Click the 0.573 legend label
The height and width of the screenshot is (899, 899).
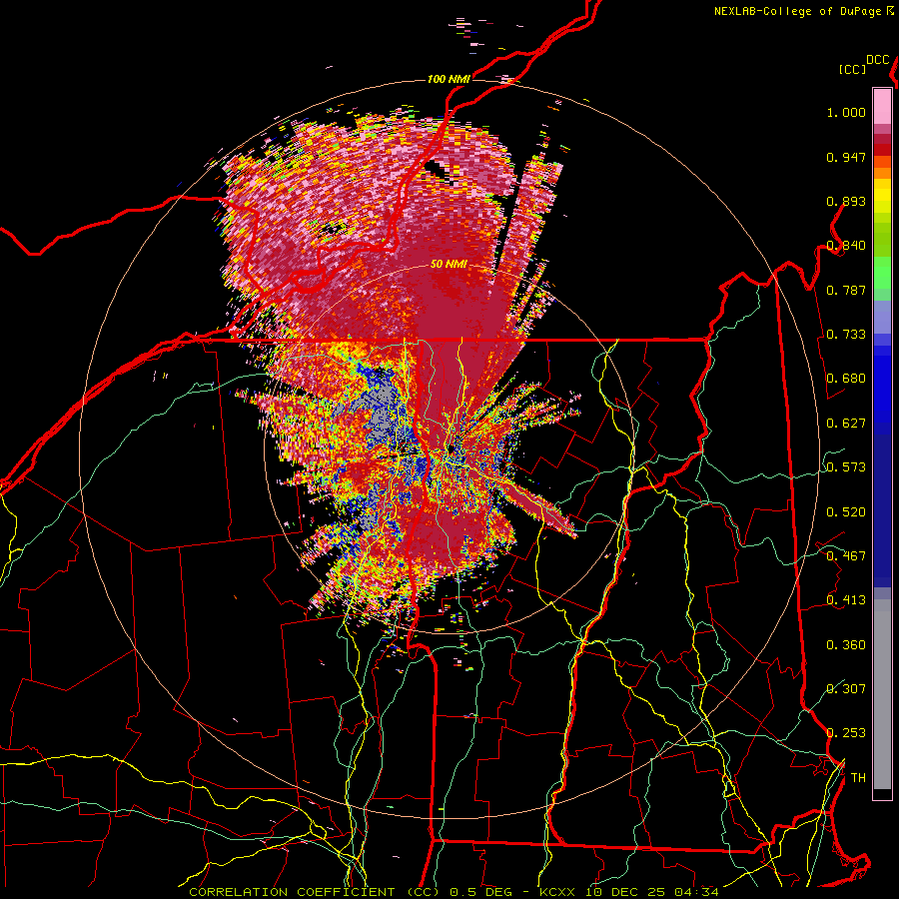click(846, 467)
